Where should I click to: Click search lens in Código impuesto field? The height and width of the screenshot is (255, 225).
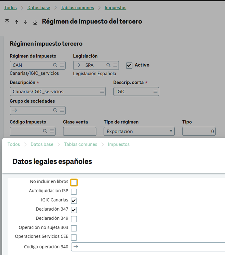click(x=45, y=131)
